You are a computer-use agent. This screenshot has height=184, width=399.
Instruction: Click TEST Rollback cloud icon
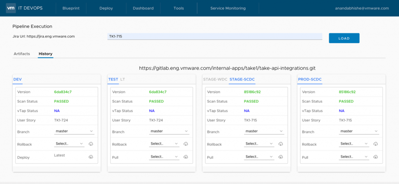[x=186, y=144]
